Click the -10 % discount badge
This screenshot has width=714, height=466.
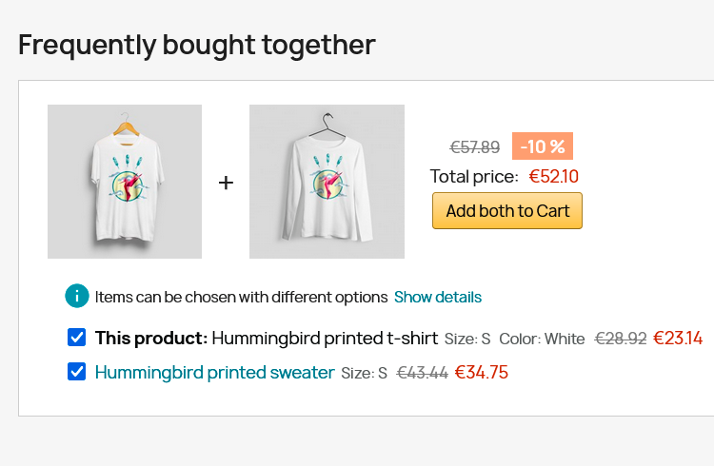tap(543, 146)
